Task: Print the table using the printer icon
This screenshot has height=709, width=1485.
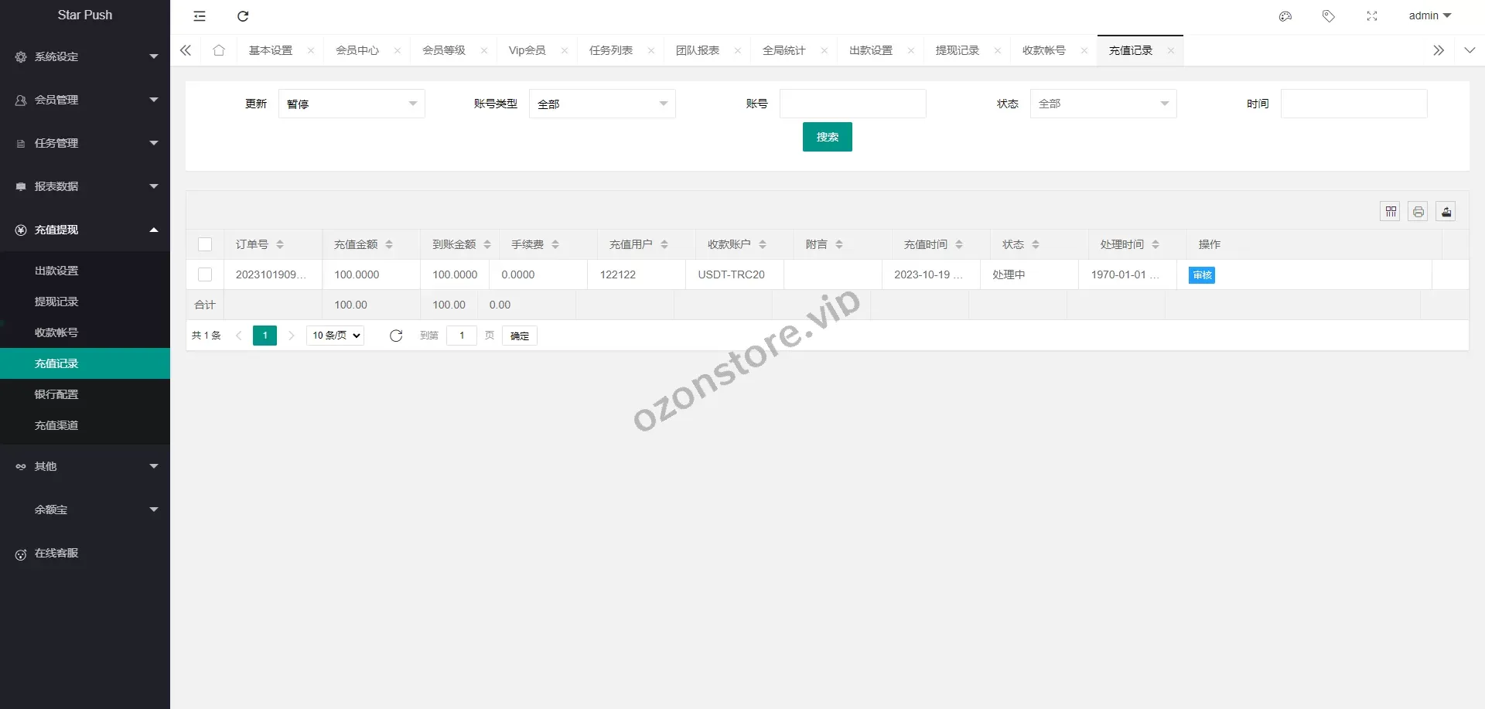Action: coord(1418,211)
